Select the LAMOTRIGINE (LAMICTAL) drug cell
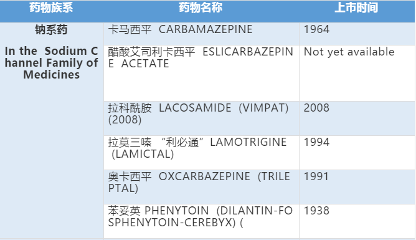This screenshot has width=416, height=240. click(x=201, y=153)
